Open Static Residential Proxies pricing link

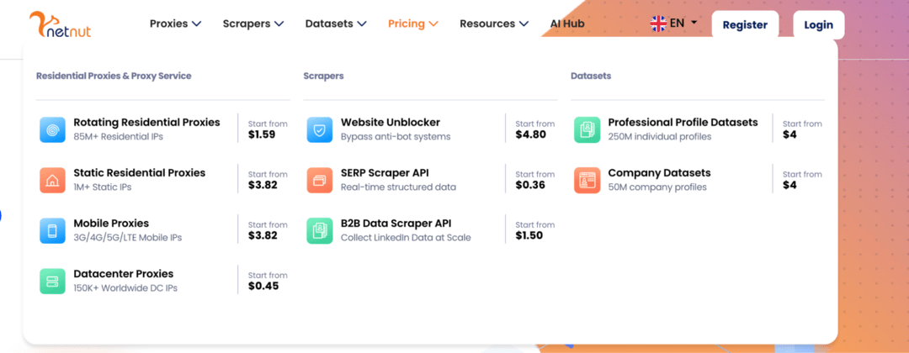coord(139,172)
